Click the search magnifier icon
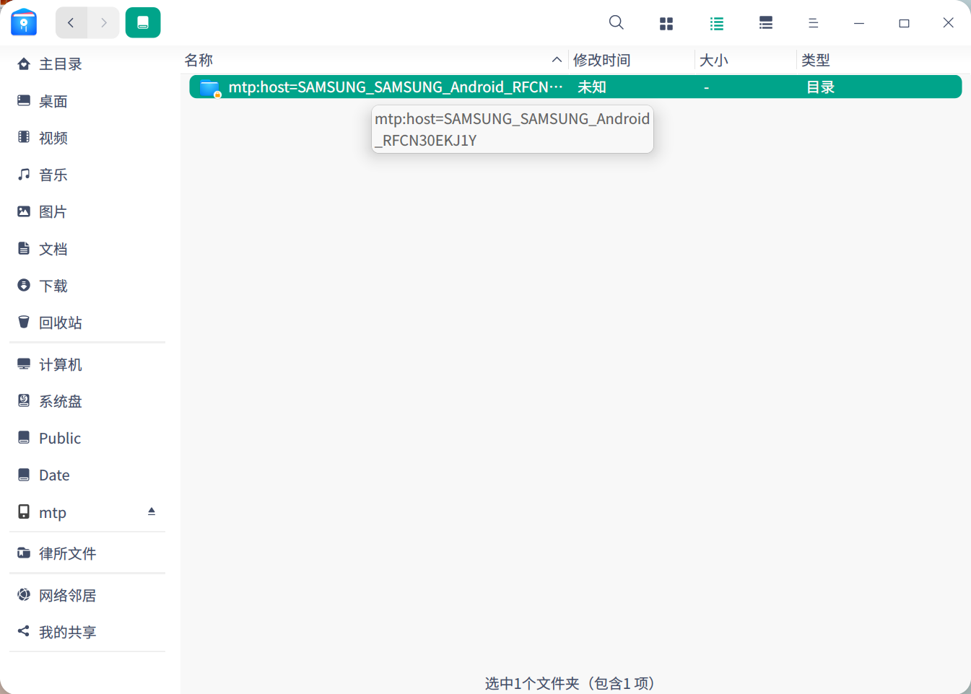The image size is (971, 694). pos(616,23)
